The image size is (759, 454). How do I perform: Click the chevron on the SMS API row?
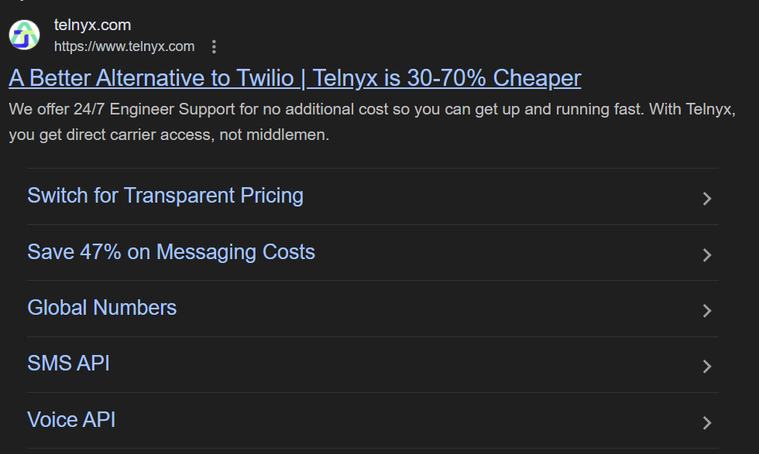[x=706, y=367]
